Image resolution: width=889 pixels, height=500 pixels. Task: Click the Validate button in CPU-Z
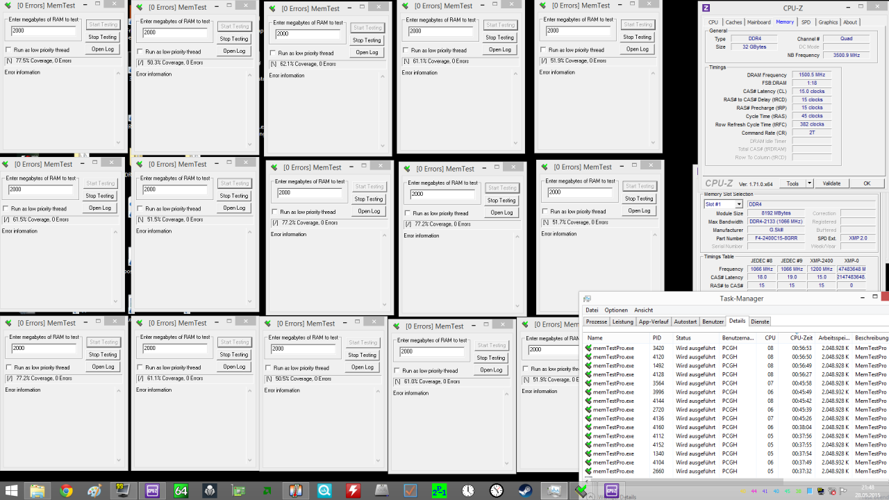(x=831, y=183)
